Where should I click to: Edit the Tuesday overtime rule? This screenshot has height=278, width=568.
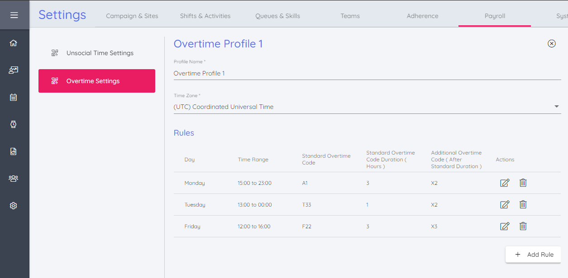coord(505,205)
